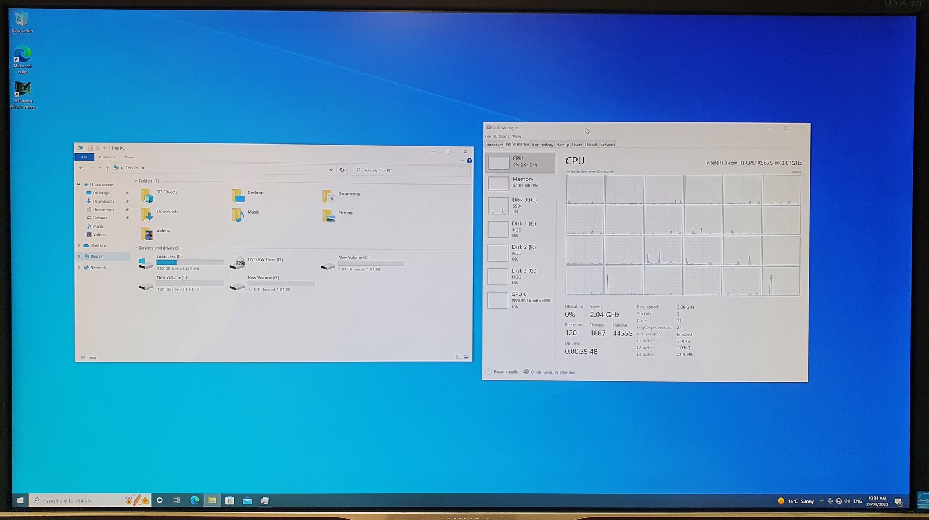Image resolution: width=929 pixels, height=520 pixels.
Task: Switch to the App history tab
Action: click(x=542, y=145)
